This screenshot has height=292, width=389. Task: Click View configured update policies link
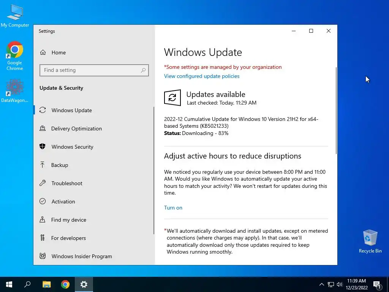point(202,76)
